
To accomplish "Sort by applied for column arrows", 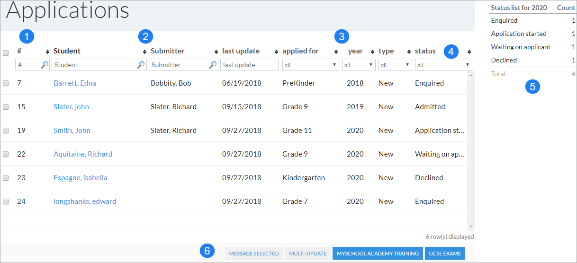I will pyautogui.click(x=336, y=52).
